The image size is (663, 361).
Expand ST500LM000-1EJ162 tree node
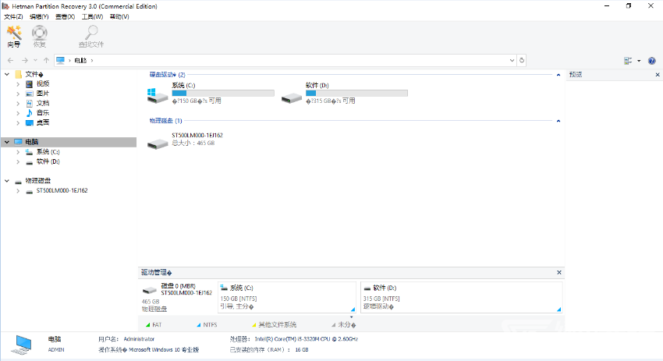18,191
